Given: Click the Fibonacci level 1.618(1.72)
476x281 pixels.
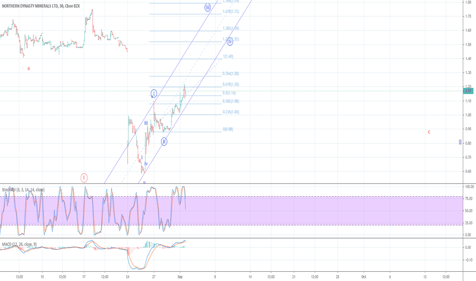Looking at the screenshot, I should (231, 12).
